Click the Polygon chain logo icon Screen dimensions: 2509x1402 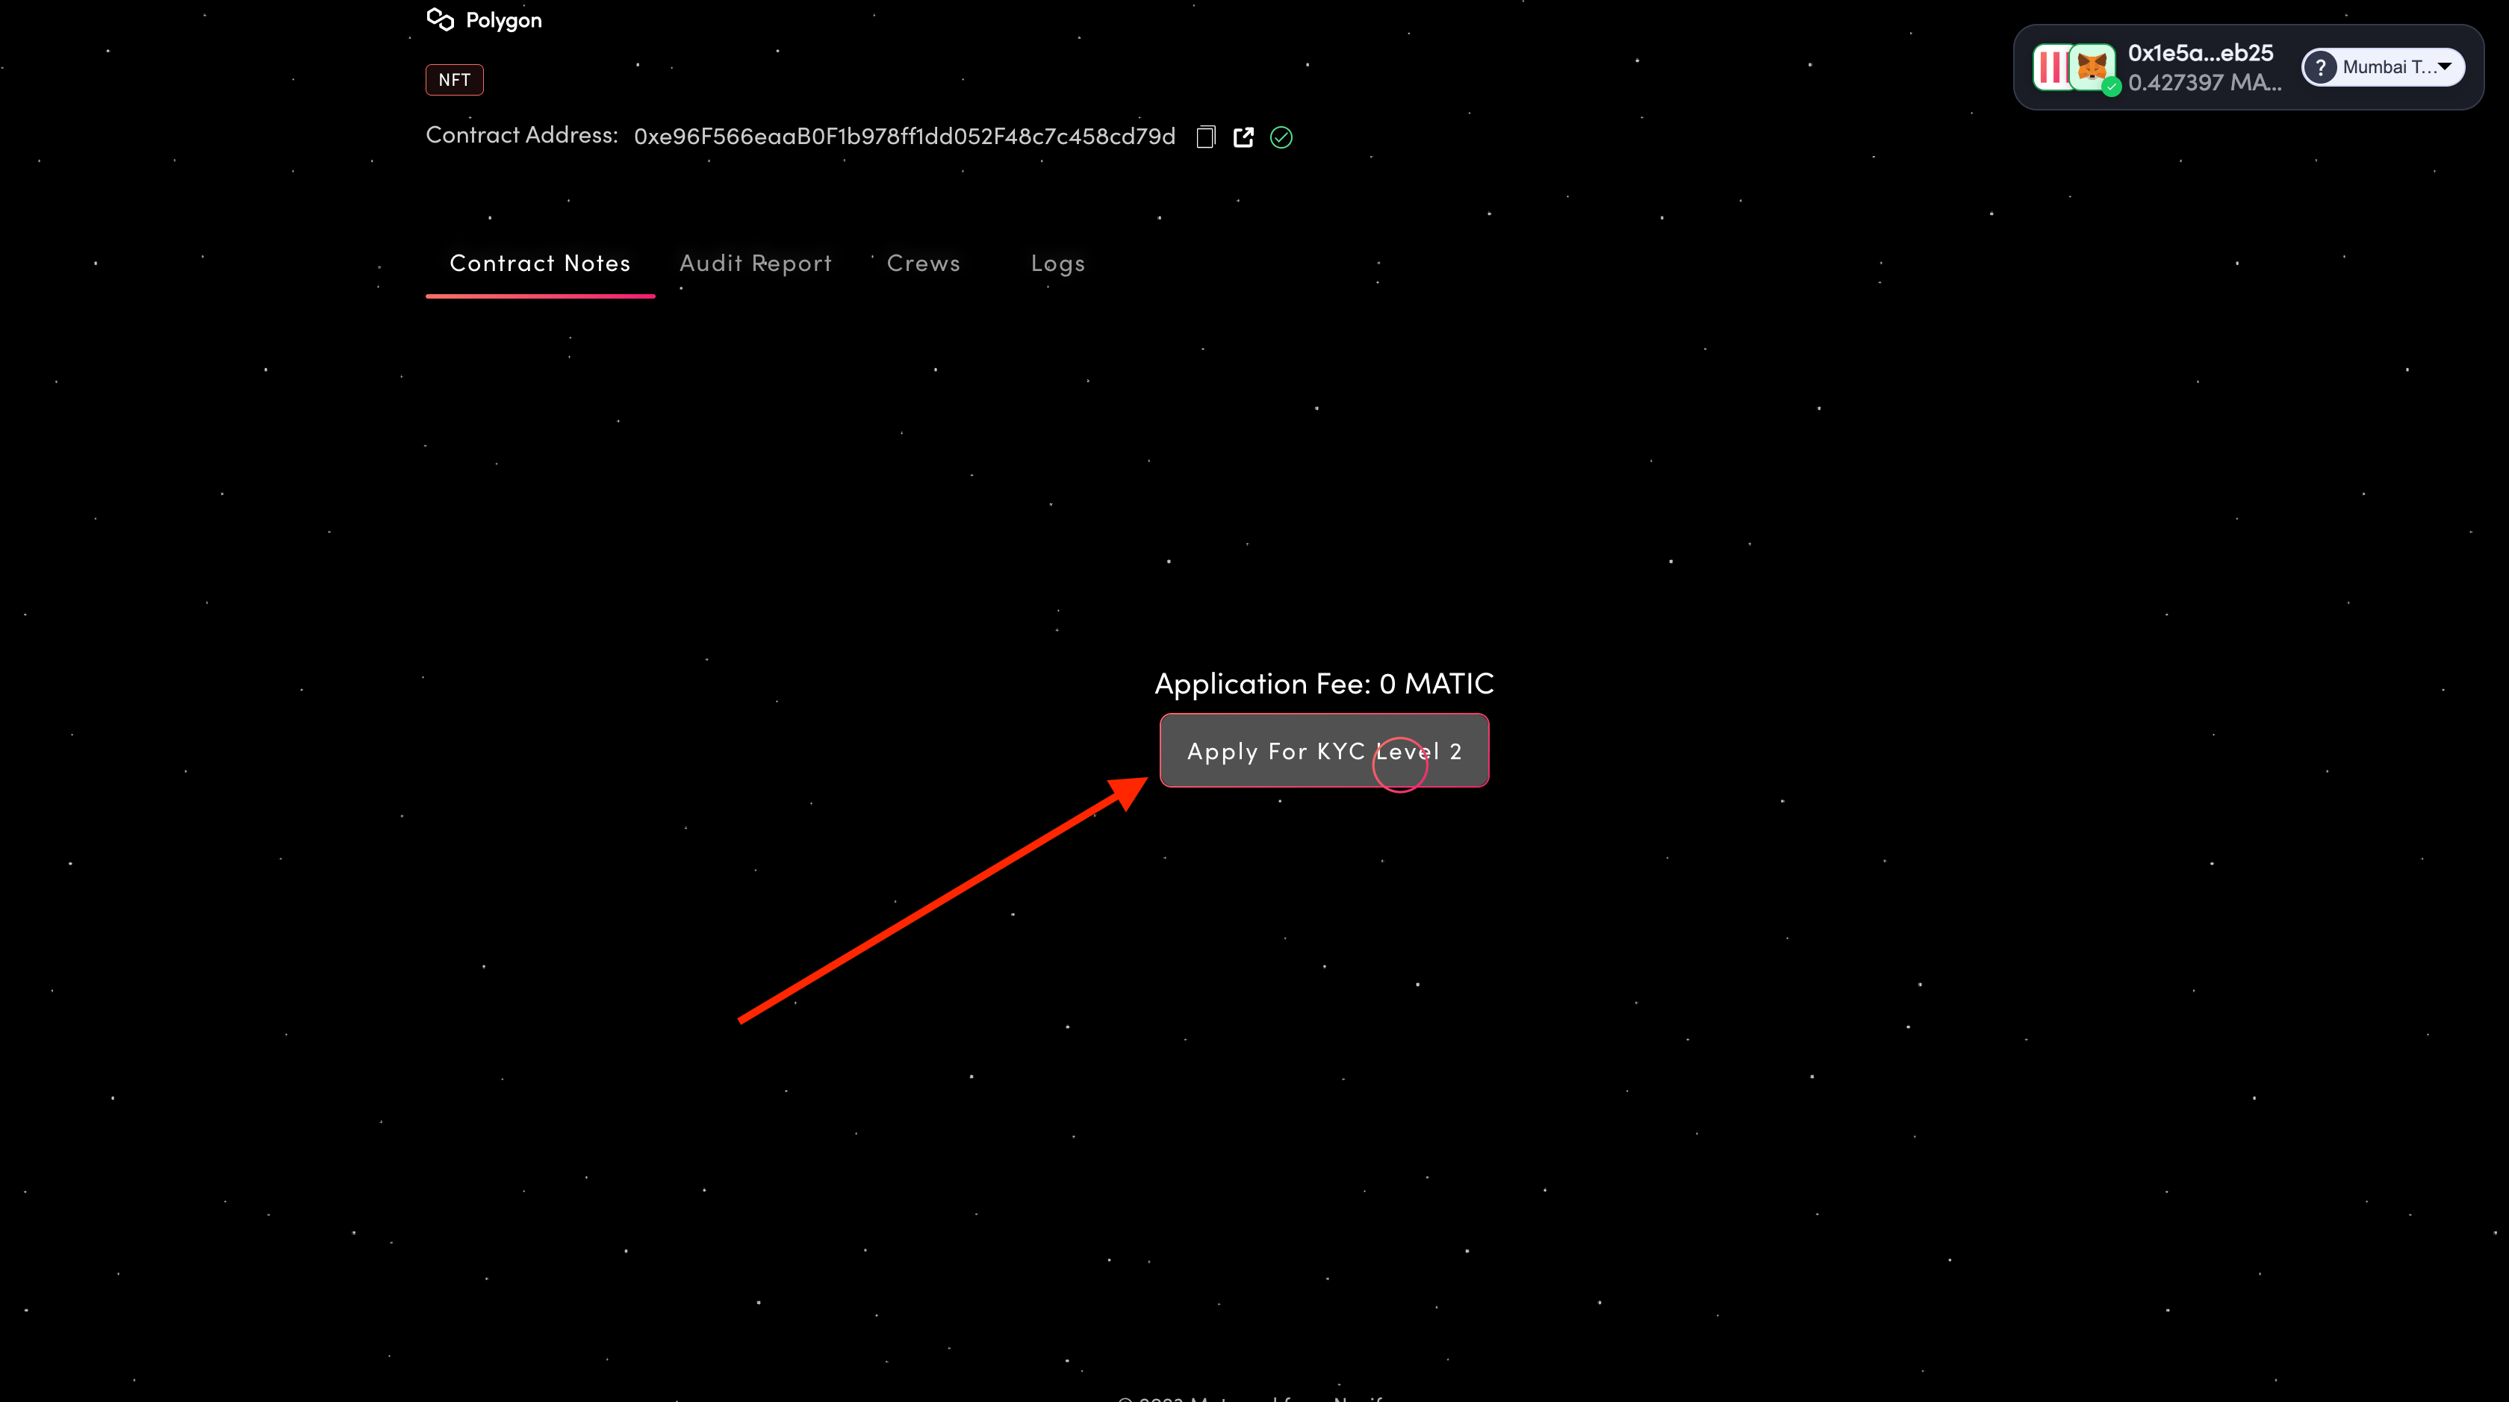pos(441,19)
